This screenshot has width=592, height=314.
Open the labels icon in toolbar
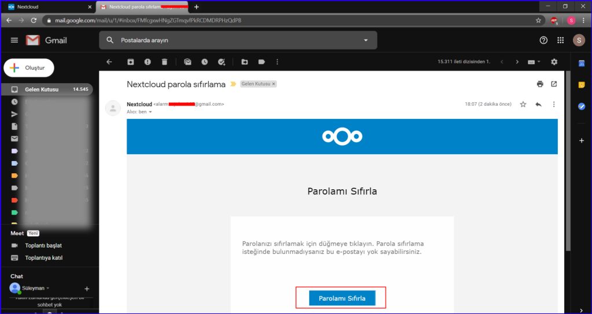[x=262, y=62]
